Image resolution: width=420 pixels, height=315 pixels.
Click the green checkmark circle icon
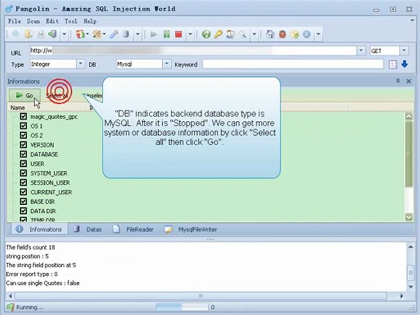point(206,34)
